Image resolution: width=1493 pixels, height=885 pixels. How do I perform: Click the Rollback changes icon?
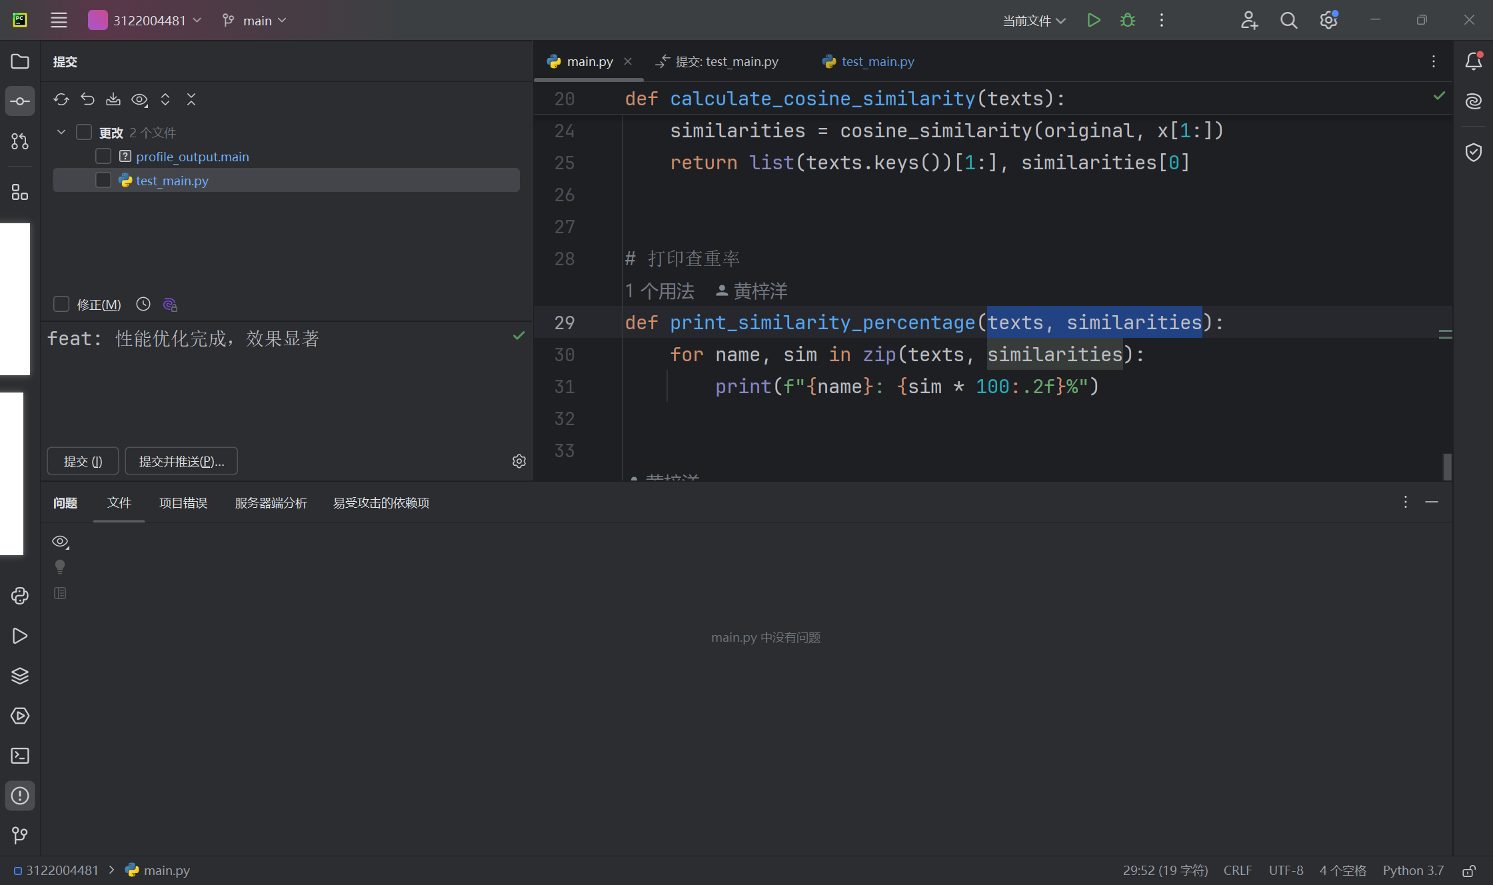click(x=87, y=99)
